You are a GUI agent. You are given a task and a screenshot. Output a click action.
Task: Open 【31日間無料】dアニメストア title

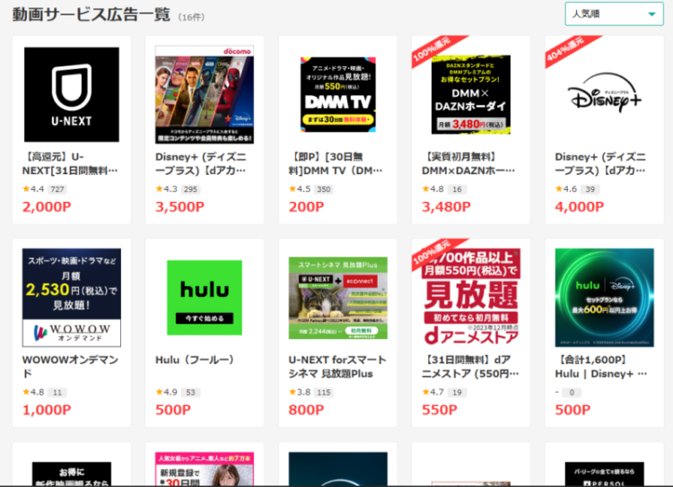(x=470, y=367)
